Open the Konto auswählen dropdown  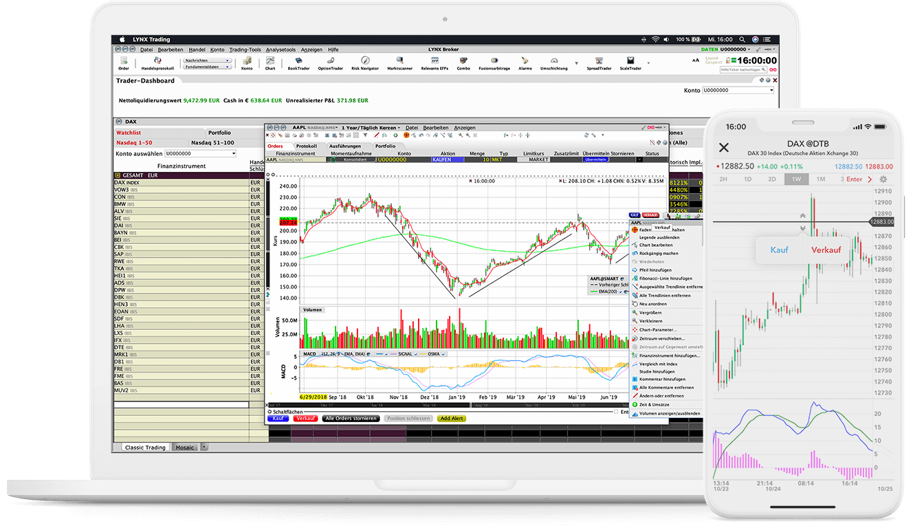coord(200,154)
